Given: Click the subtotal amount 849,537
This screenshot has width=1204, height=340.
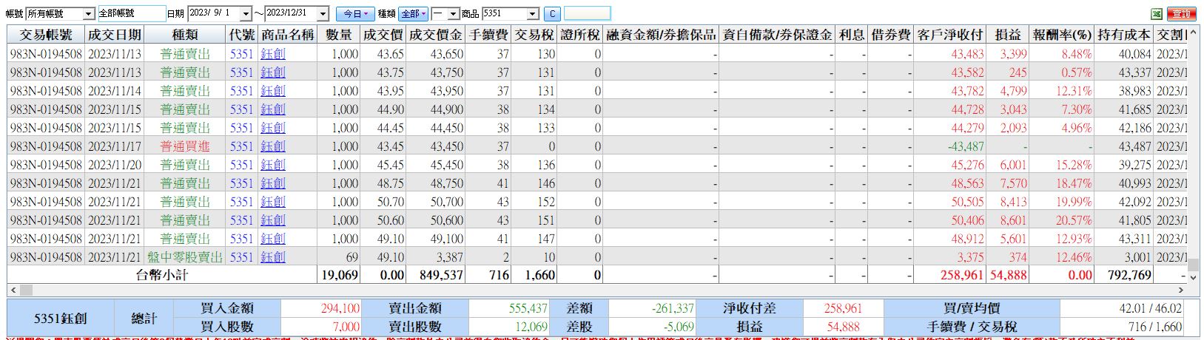Looking at the screenshot, I should pyautogui.click(x=441, y=275).
